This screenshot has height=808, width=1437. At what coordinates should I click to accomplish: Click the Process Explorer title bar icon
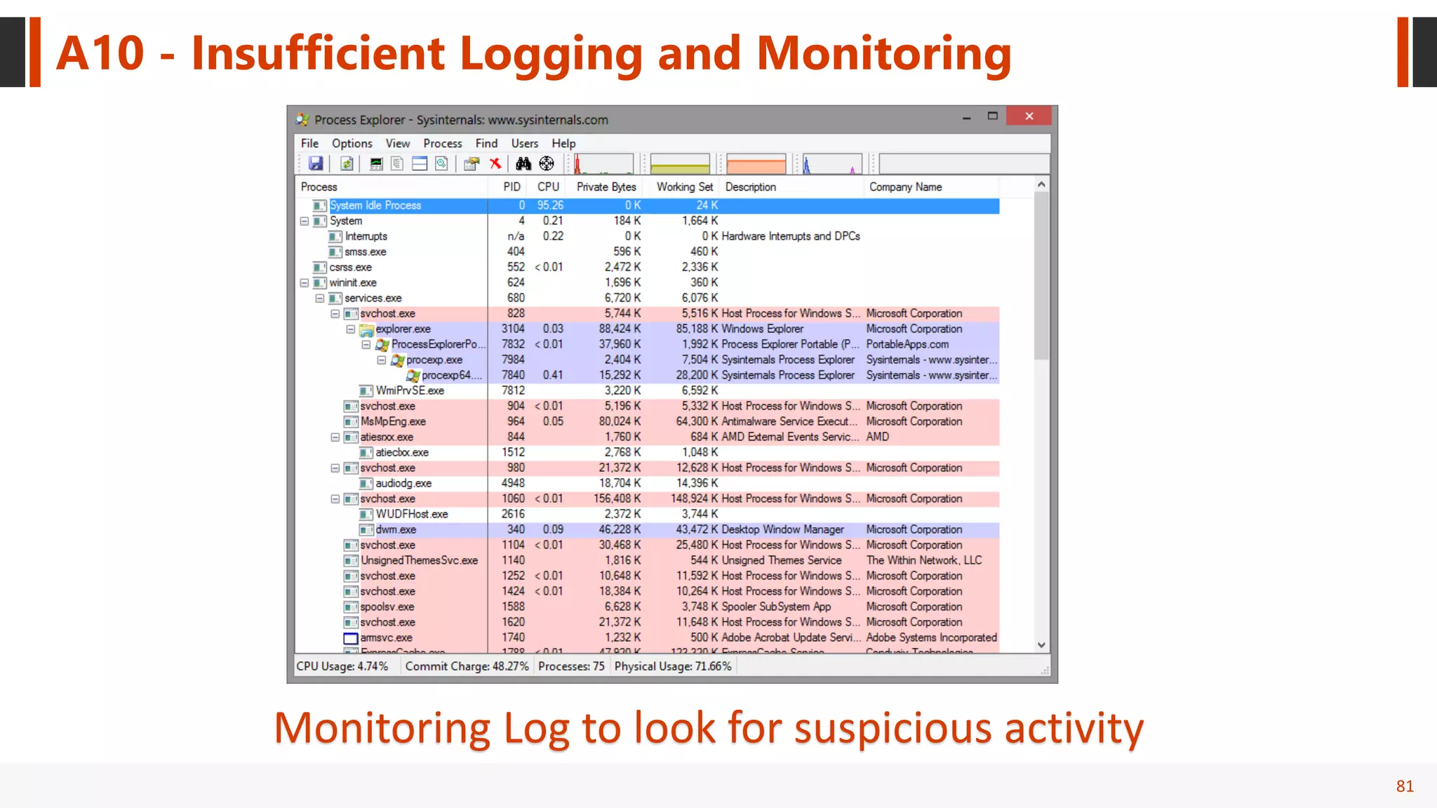pyautogui.click(x=302, y=120)
